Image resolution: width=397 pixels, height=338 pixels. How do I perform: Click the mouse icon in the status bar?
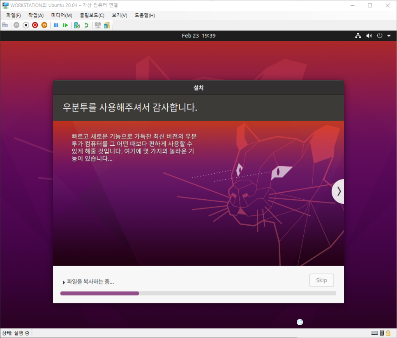tap(382, 333)
